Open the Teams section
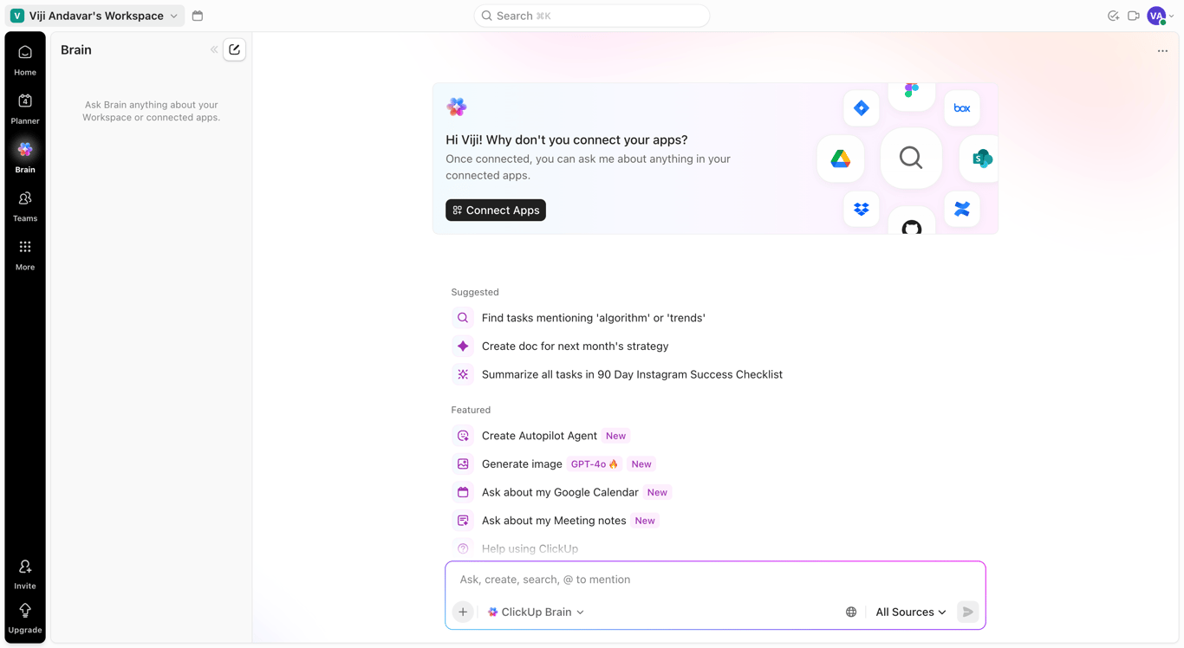Viewport: 1184px width, 648px height. 24,205
